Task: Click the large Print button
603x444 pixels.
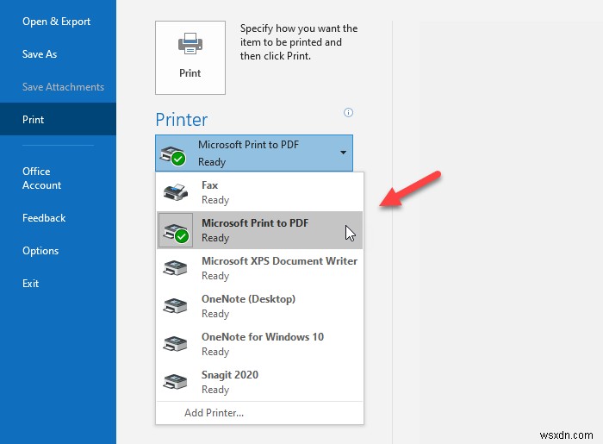Action: 190,58
